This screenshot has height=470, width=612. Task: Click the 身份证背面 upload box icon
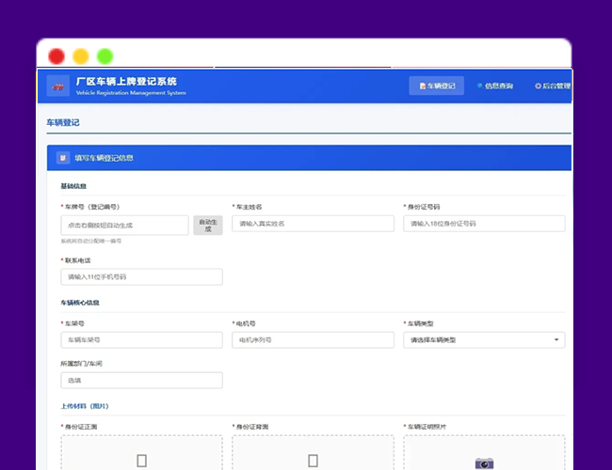(x=313, y=461)
